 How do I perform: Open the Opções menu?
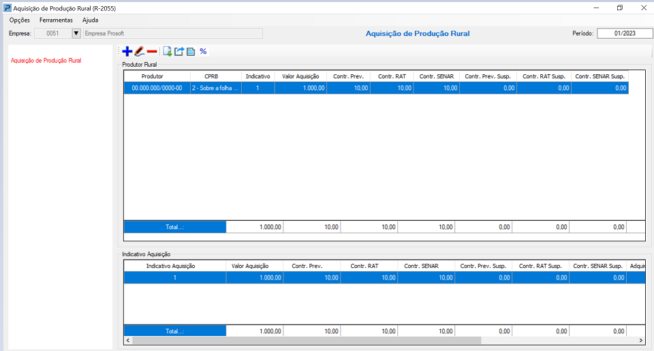[x=19, y=20]
